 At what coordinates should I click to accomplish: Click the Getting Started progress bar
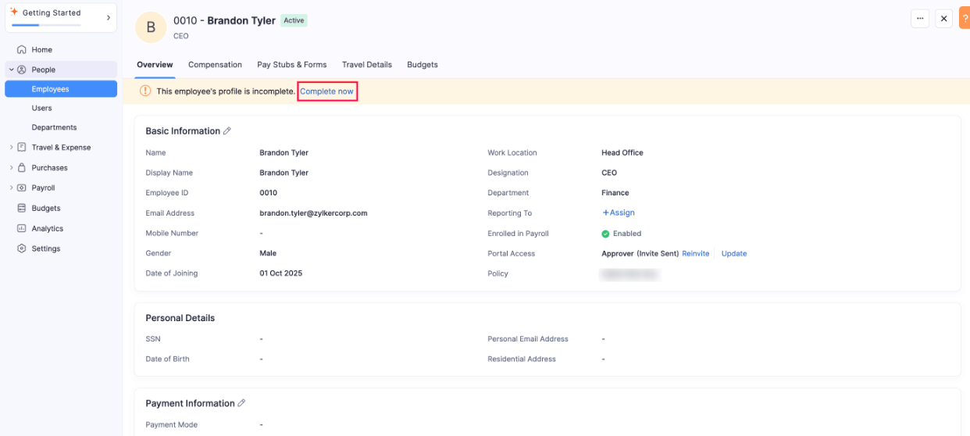point(46,25)
